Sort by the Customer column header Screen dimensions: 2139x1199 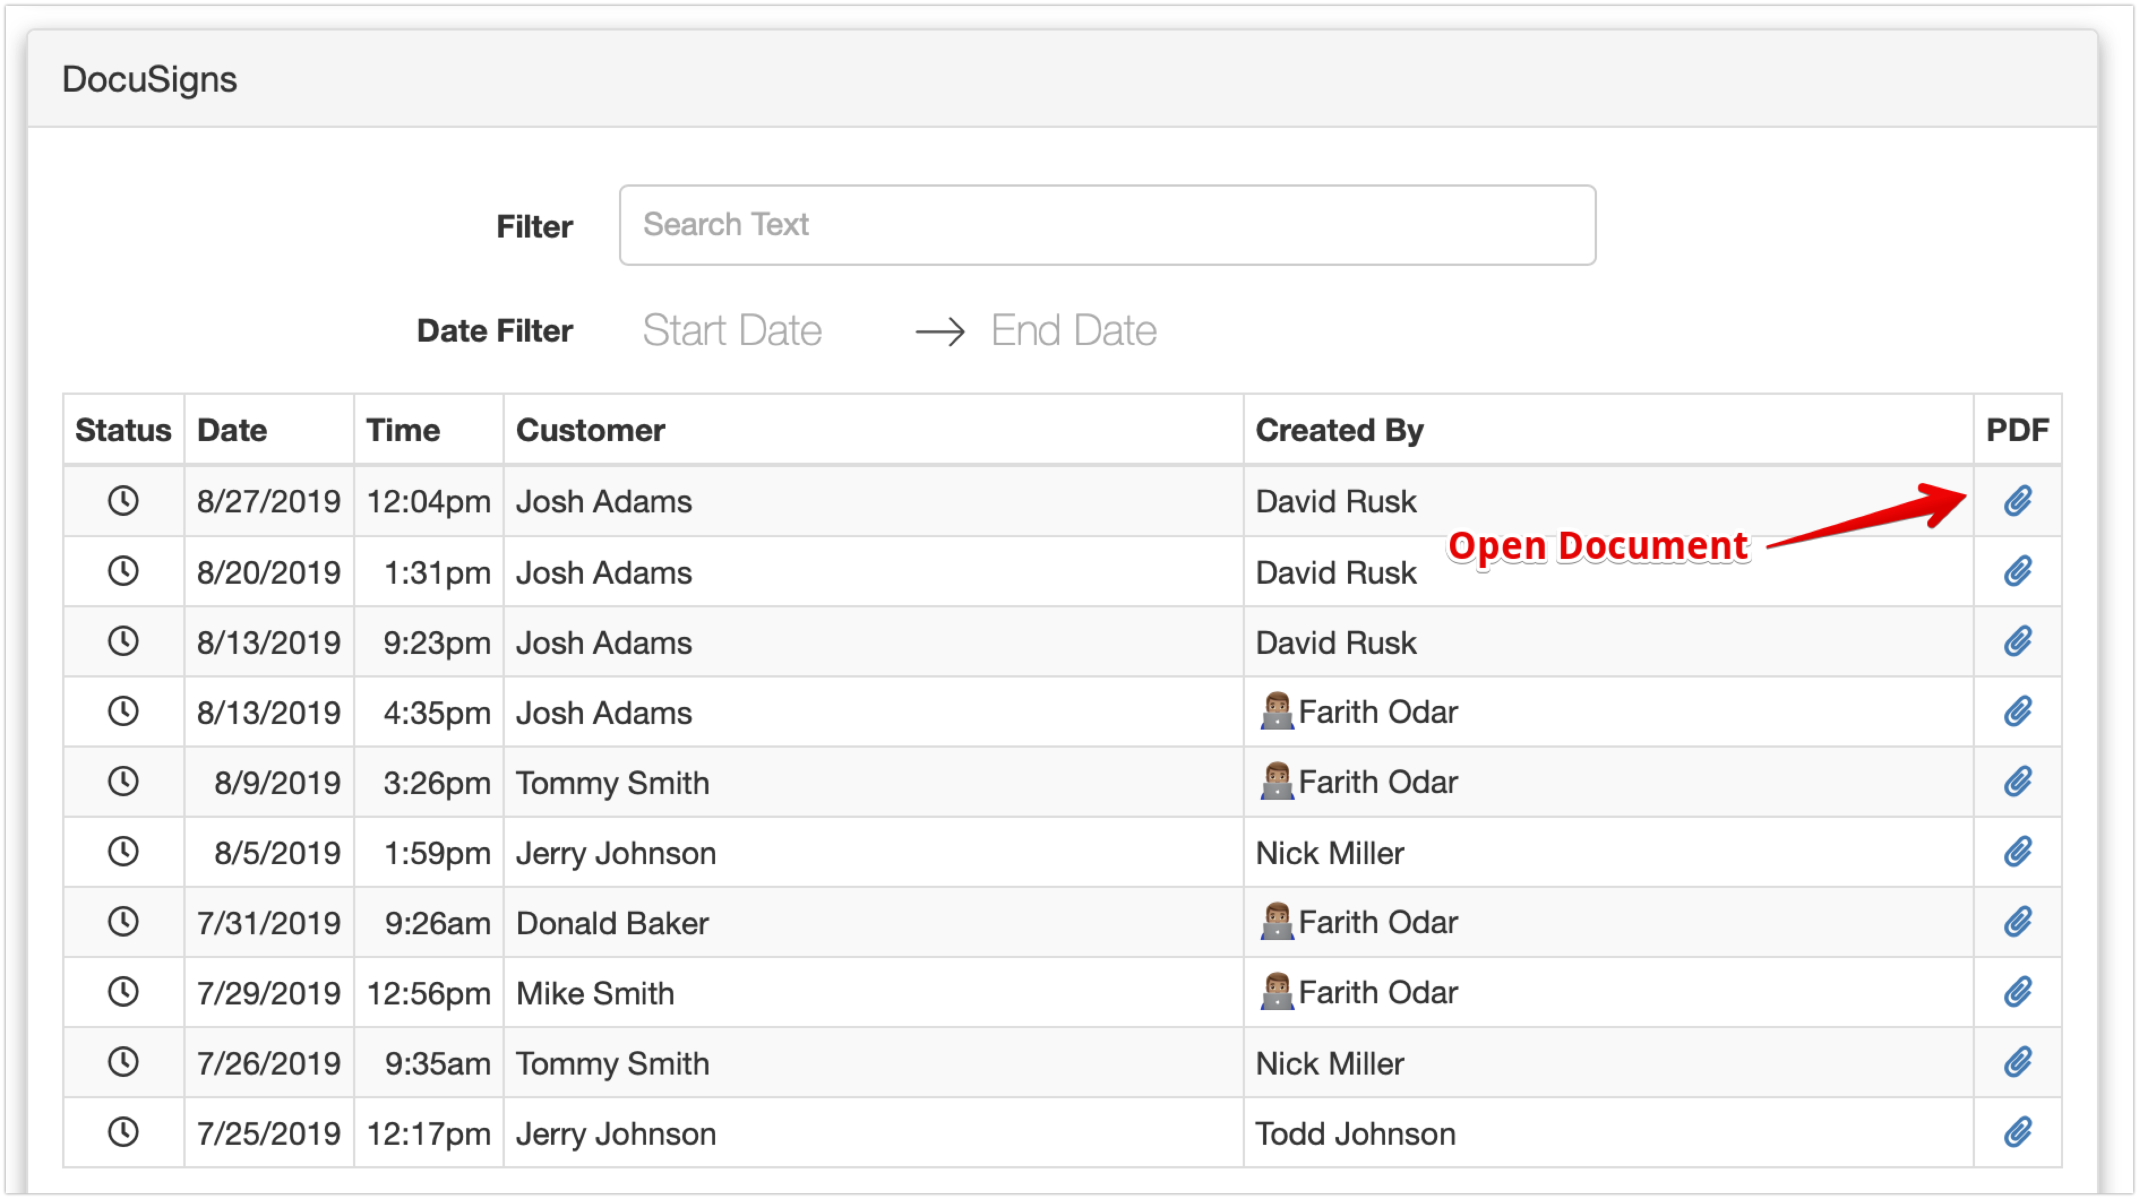(590, 430)
